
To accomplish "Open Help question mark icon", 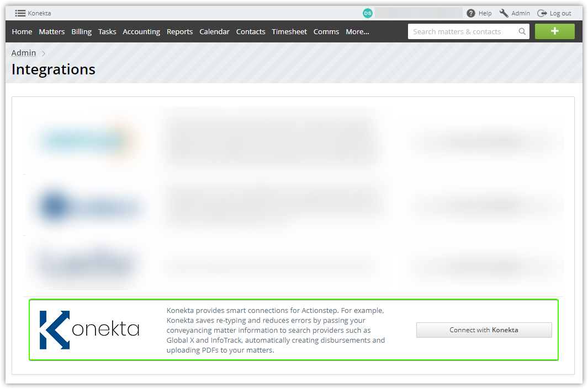I will (470, 13).
